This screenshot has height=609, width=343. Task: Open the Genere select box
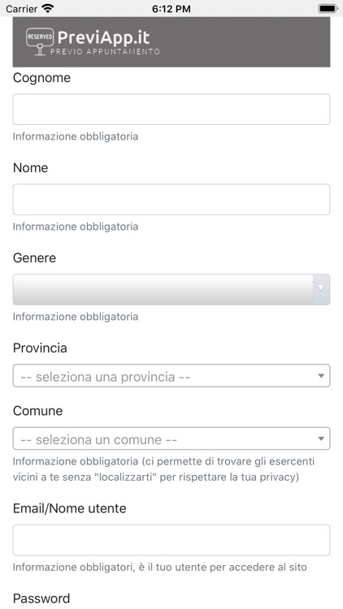(171, 289)
